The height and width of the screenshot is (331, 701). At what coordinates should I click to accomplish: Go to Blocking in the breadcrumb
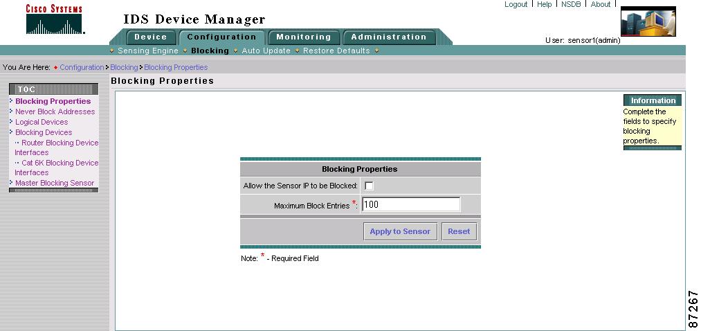124,67
